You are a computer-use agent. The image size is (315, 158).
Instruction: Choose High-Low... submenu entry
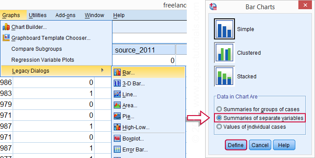coord(148,127)
